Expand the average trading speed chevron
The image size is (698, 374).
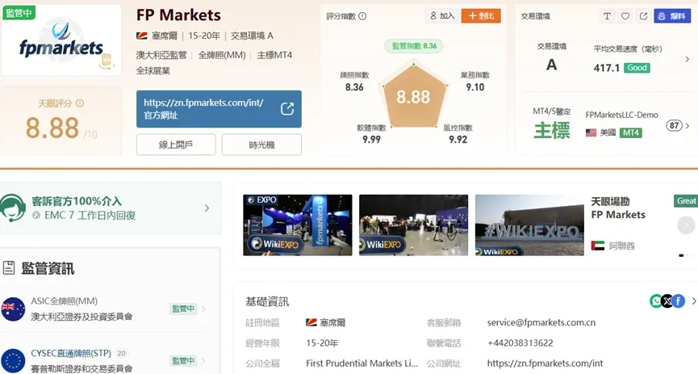pyautogui.click(x=688, y=59)
